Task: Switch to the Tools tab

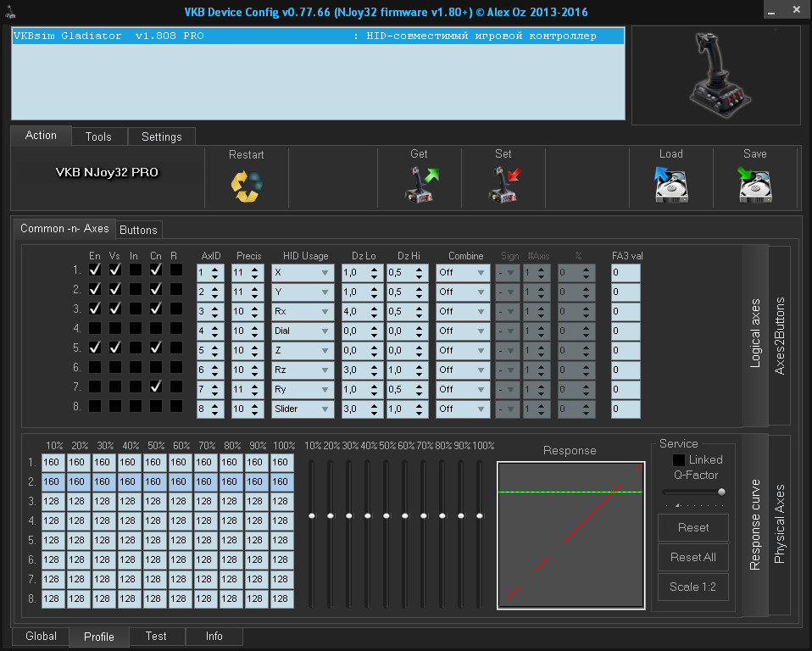Action: click(98, 136)
